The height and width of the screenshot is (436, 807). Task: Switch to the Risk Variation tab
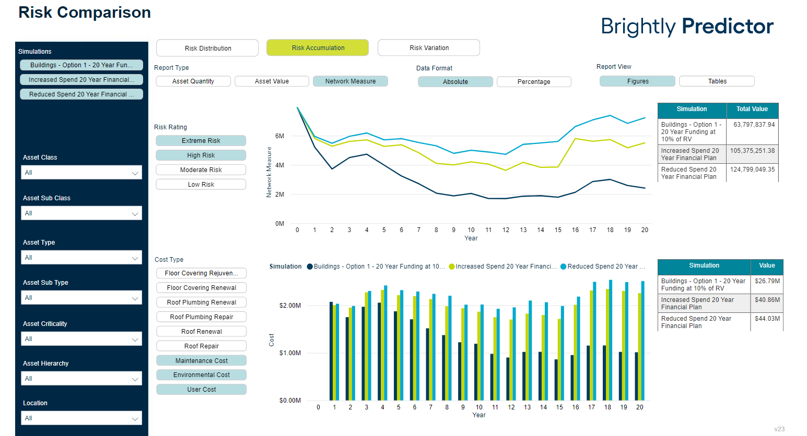coord(429,47)
